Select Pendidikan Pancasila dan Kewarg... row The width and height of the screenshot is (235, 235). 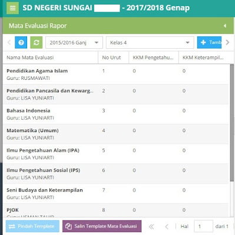[x=116, y=94]
